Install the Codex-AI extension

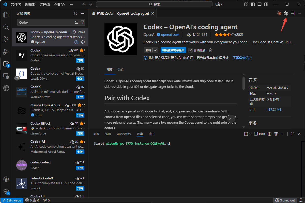[x=80, y=152]
